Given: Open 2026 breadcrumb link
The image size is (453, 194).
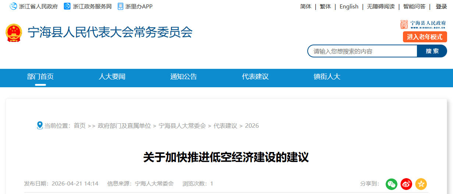Looking at the screenshot, I should click(x=252, y=126).
